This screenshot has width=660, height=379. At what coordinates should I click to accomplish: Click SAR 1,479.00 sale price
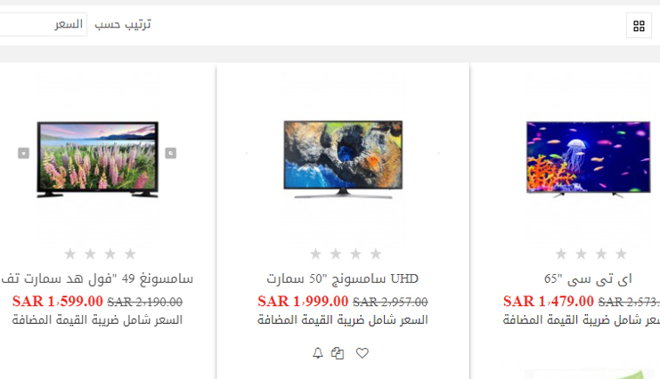click(x=549, y=302)
